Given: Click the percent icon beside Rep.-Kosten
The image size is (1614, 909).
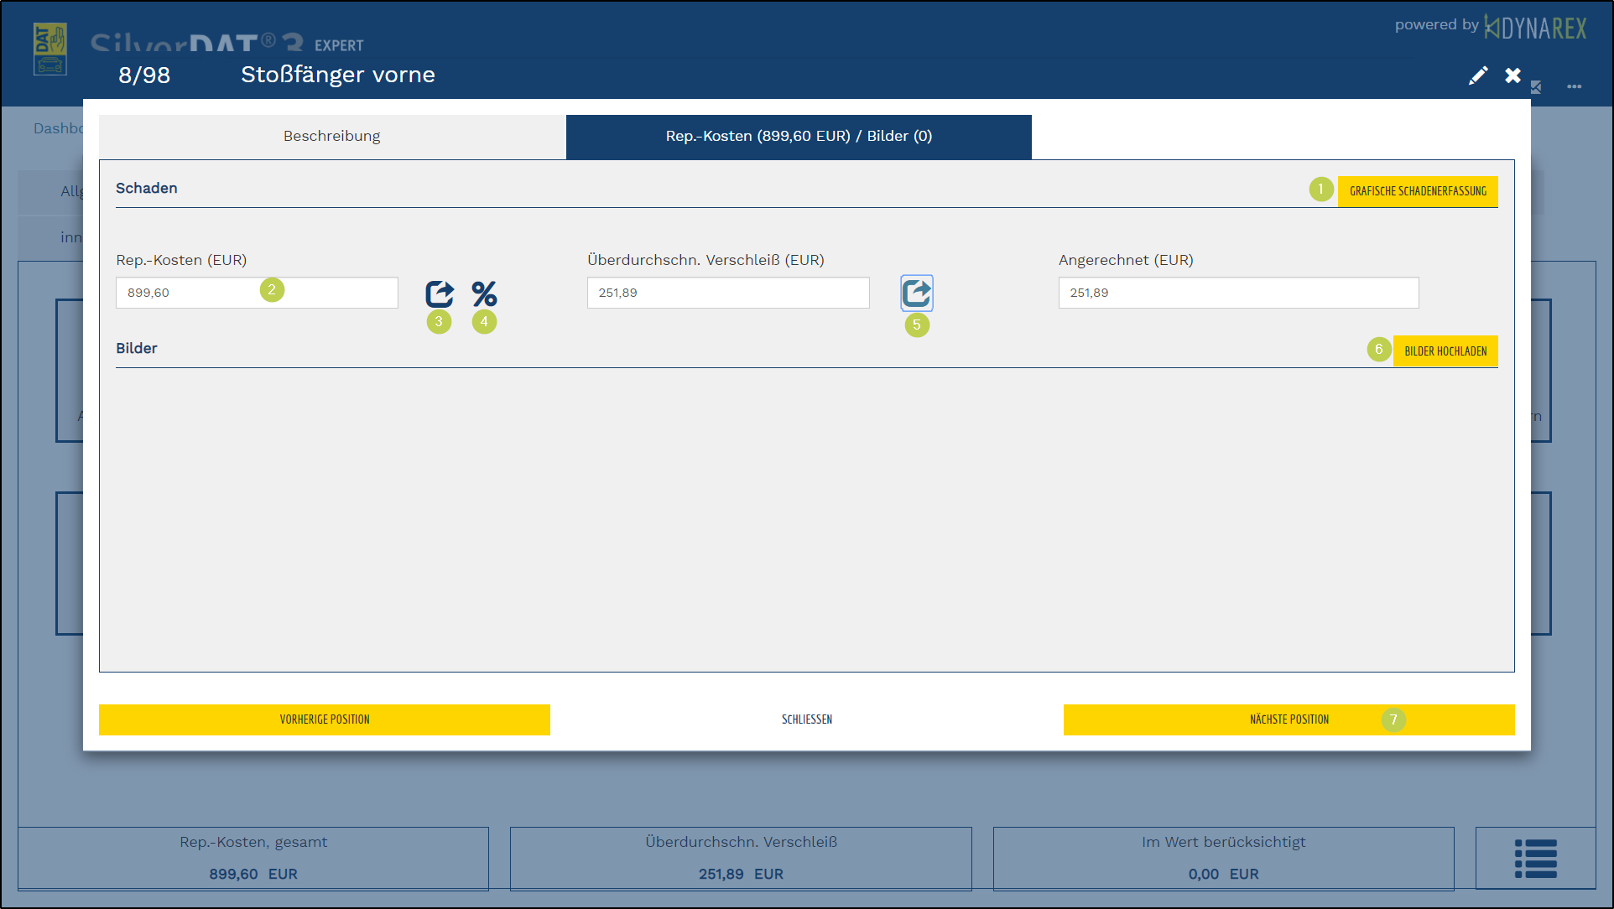Looking at the screenshot, I should 484,293.
